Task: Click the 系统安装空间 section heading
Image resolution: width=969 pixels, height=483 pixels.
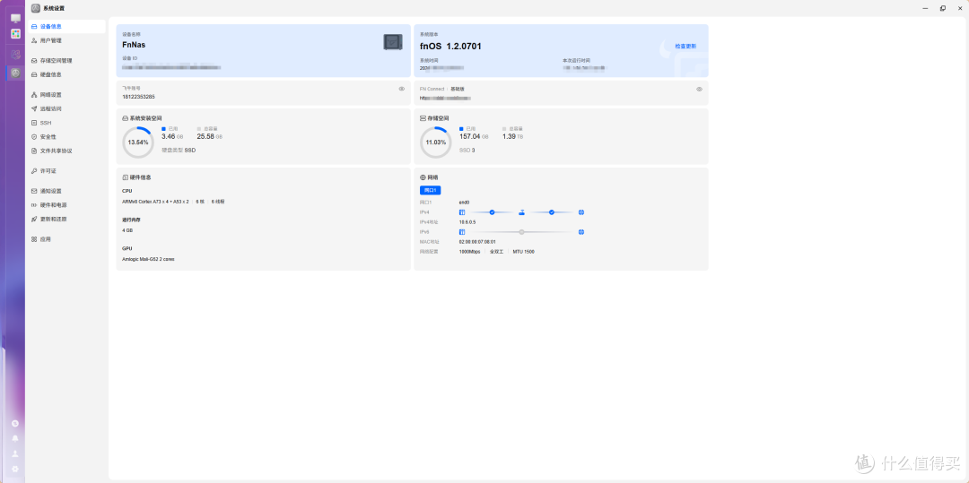Action: coord(146,117)
